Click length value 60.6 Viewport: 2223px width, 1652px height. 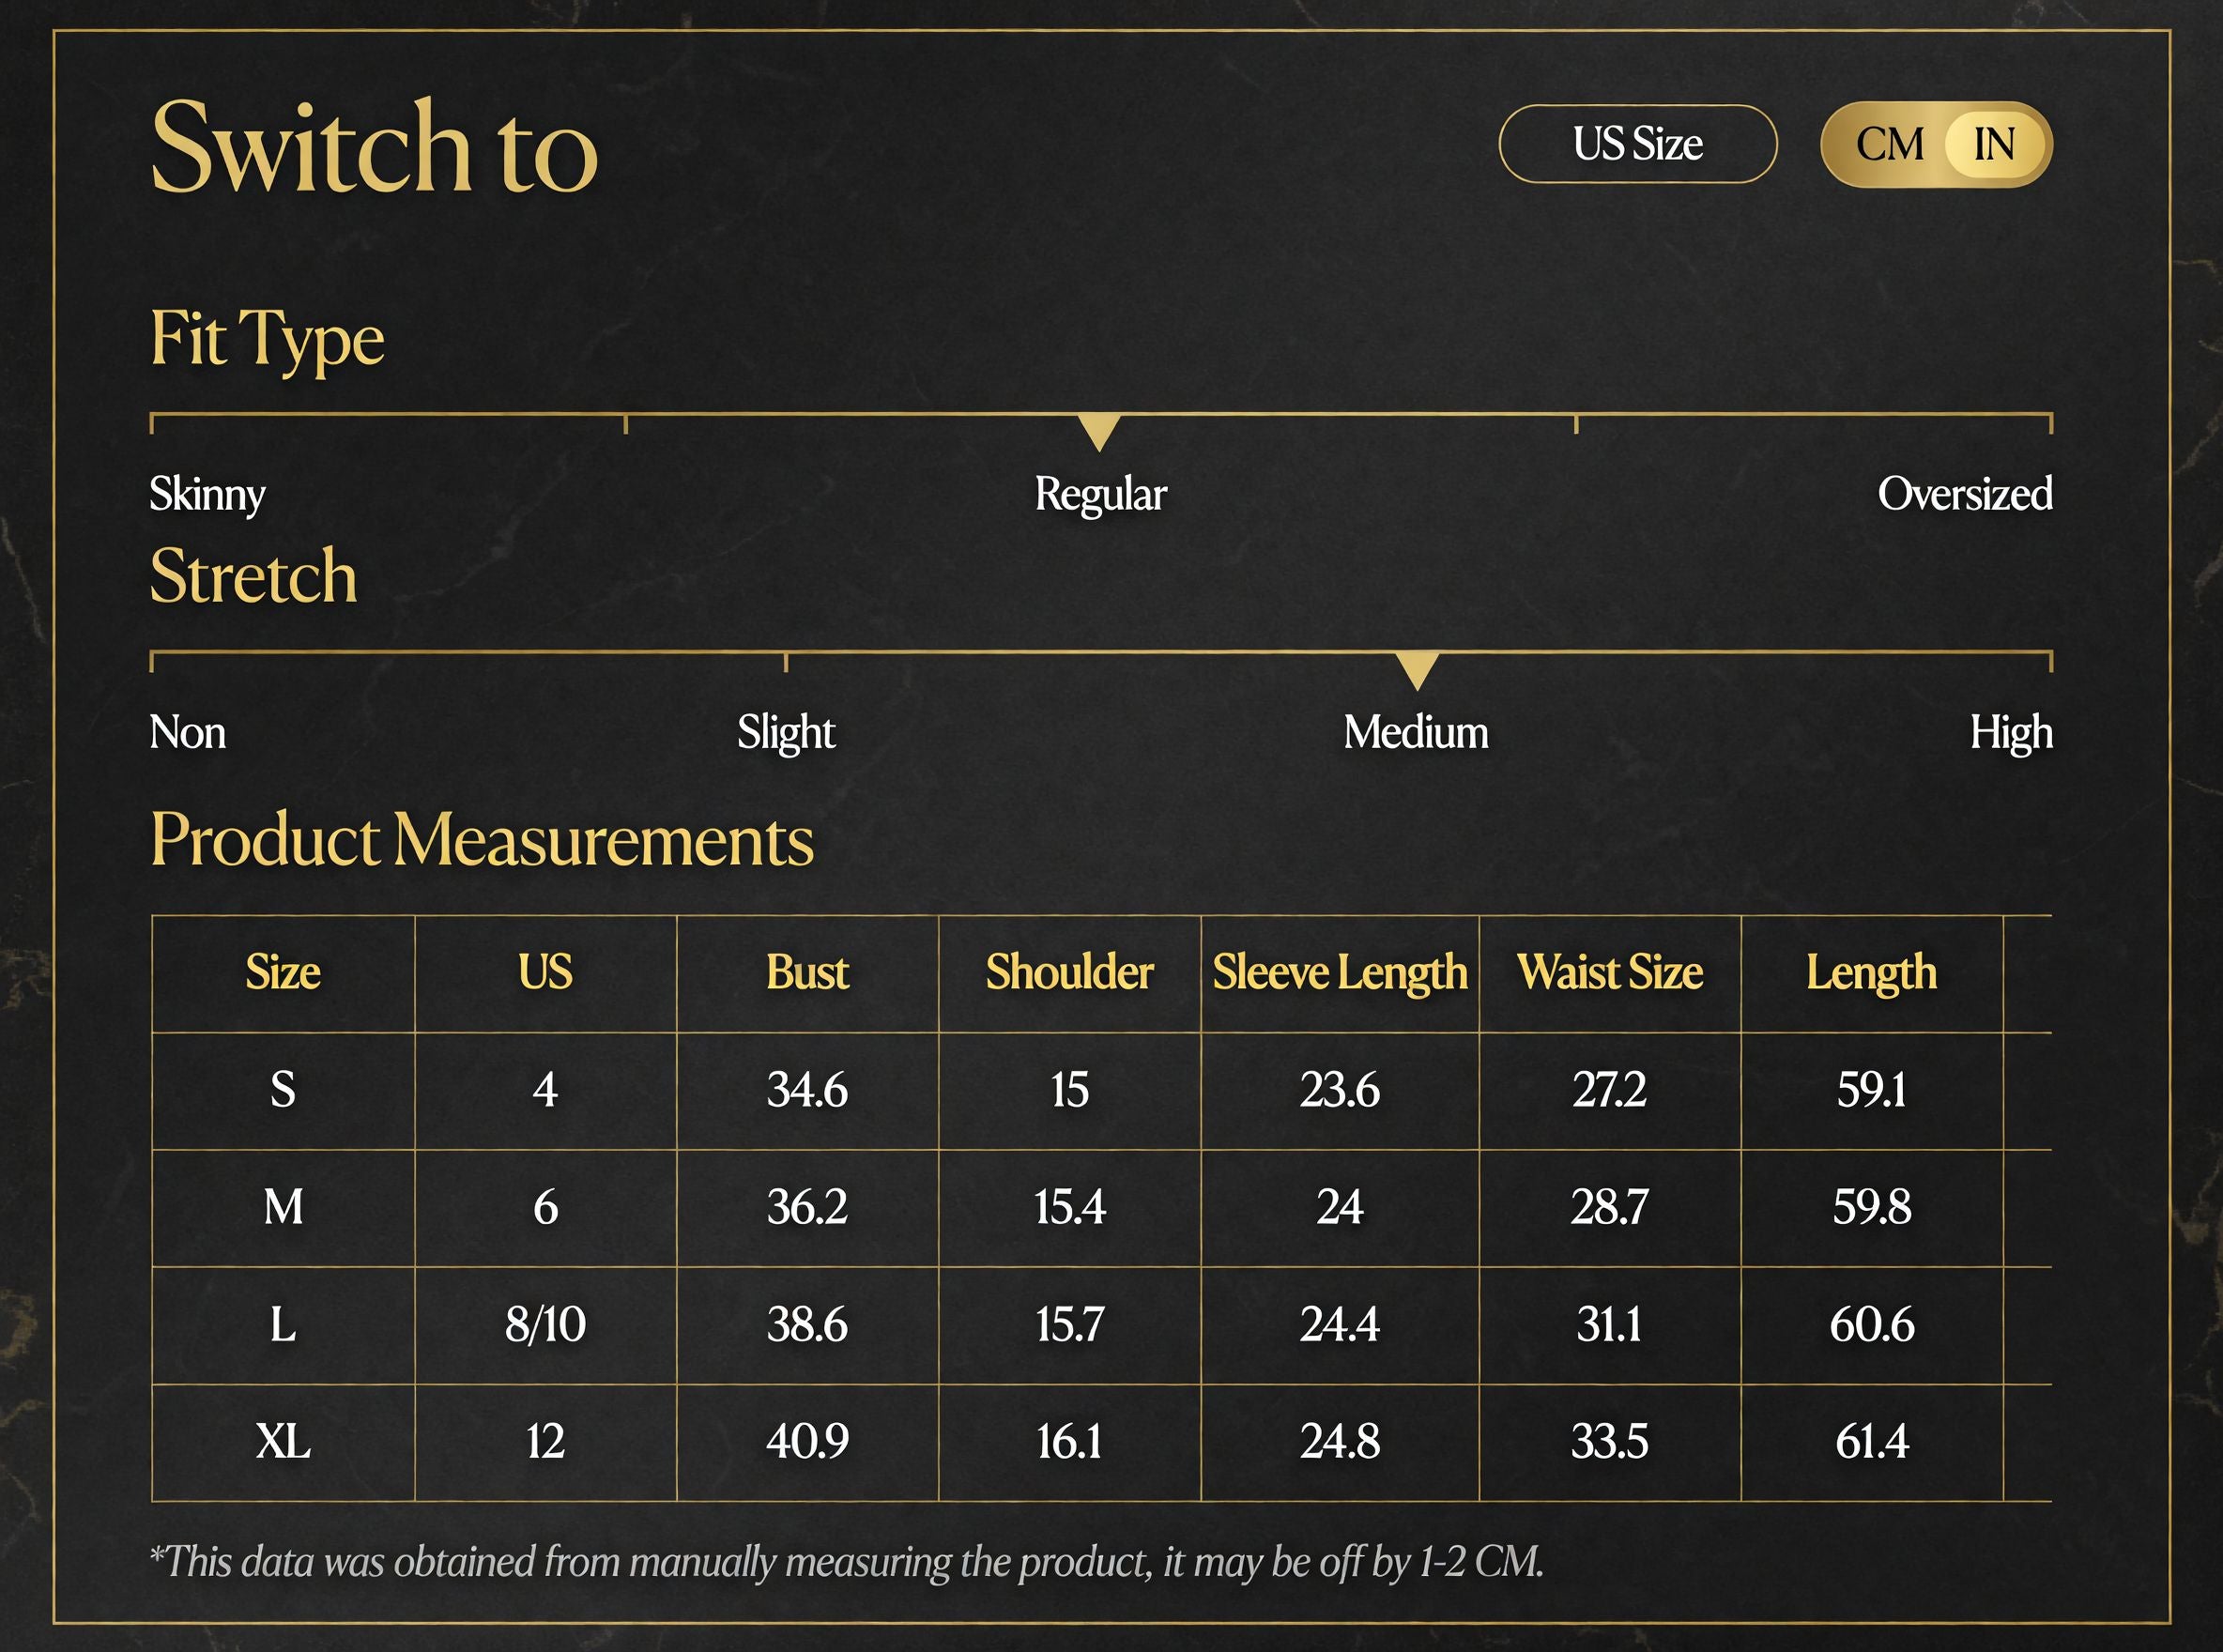(1871, 1325)
